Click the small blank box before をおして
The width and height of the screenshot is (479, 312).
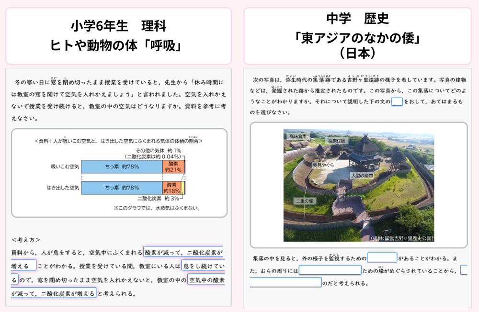[x=397, y=101]
